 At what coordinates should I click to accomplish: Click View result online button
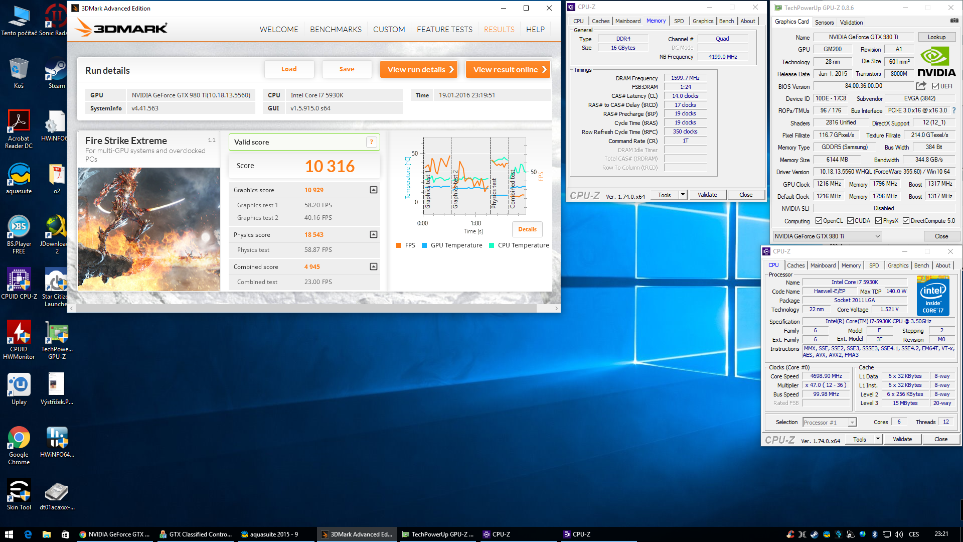[508, 69]
